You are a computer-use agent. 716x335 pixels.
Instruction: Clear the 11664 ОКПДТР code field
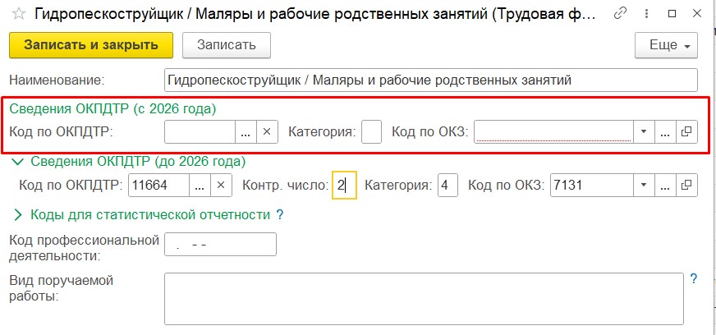220,186
